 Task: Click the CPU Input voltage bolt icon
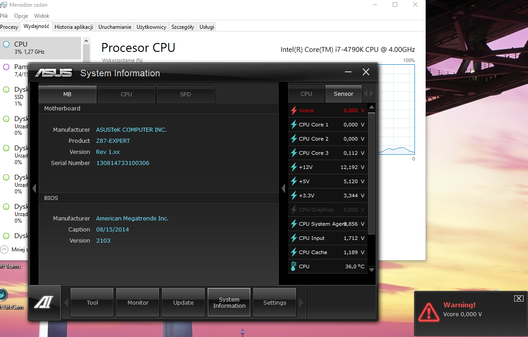(x=293, y=238)
